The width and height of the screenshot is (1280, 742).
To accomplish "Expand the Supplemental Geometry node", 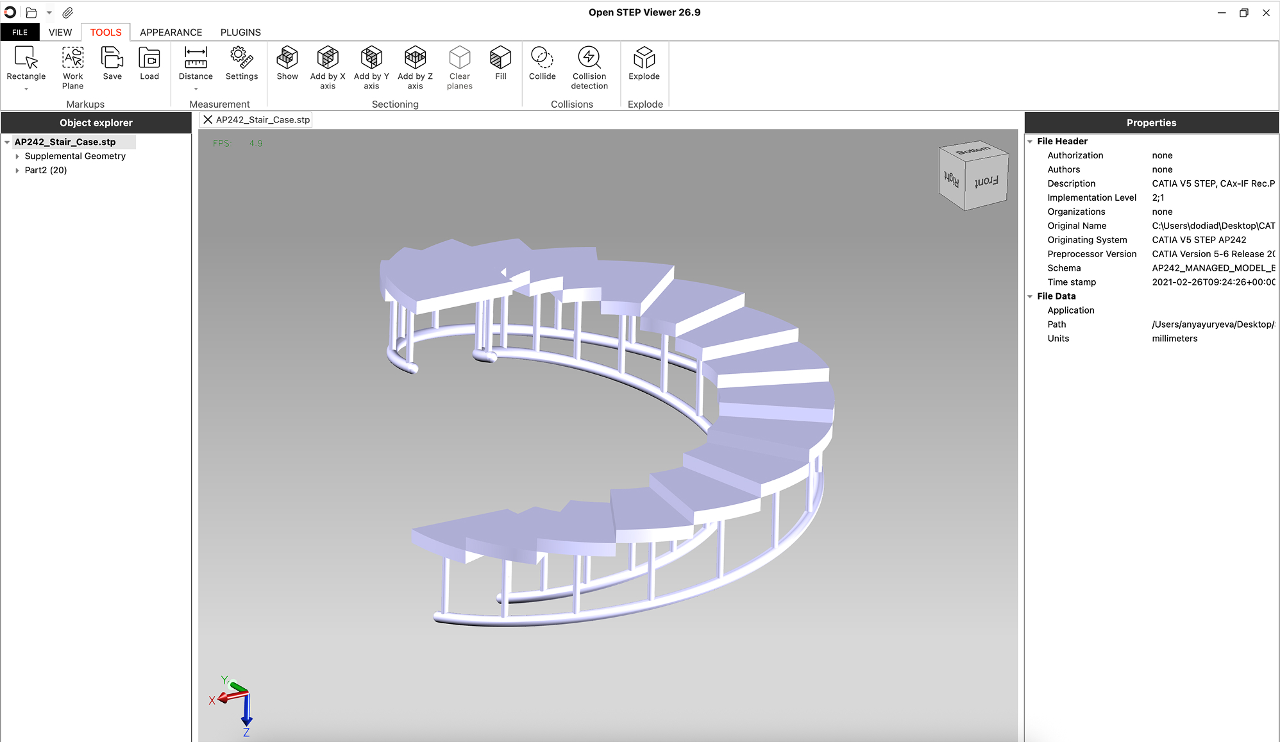I will (17, 156).
